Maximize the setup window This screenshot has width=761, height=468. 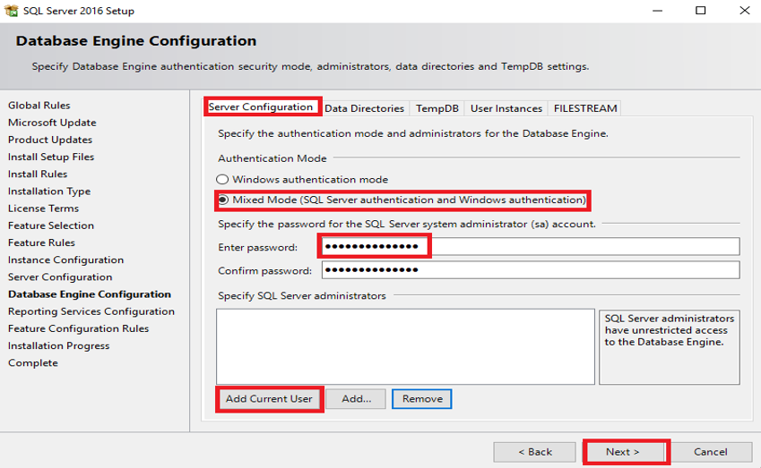point(701,11)
